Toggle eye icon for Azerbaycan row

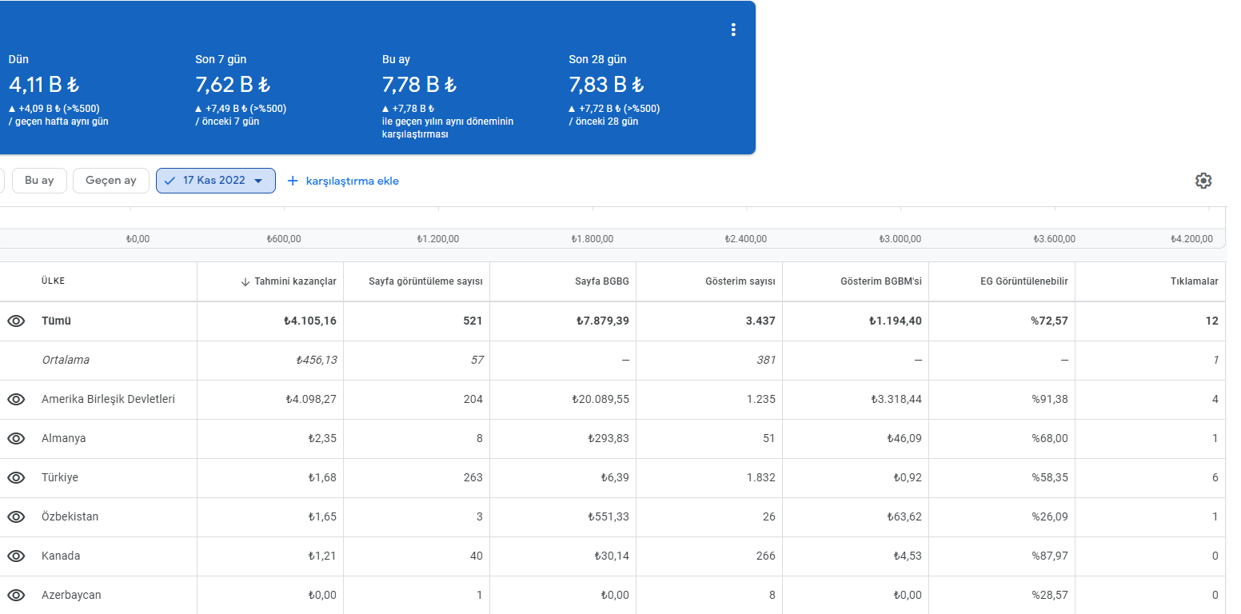click(x=16, y=595)
